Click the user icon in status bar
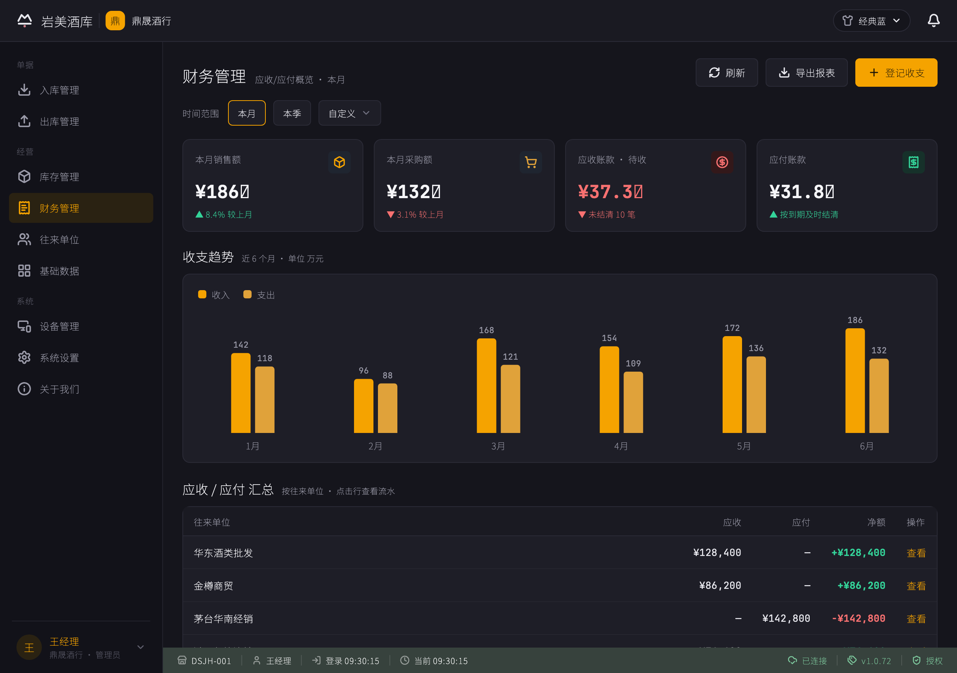The width and height of the screenshot is (957, 673). tap(257, 661)
